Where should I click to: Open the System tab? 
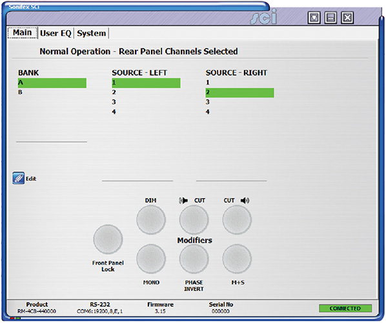[x=91, y=33]
